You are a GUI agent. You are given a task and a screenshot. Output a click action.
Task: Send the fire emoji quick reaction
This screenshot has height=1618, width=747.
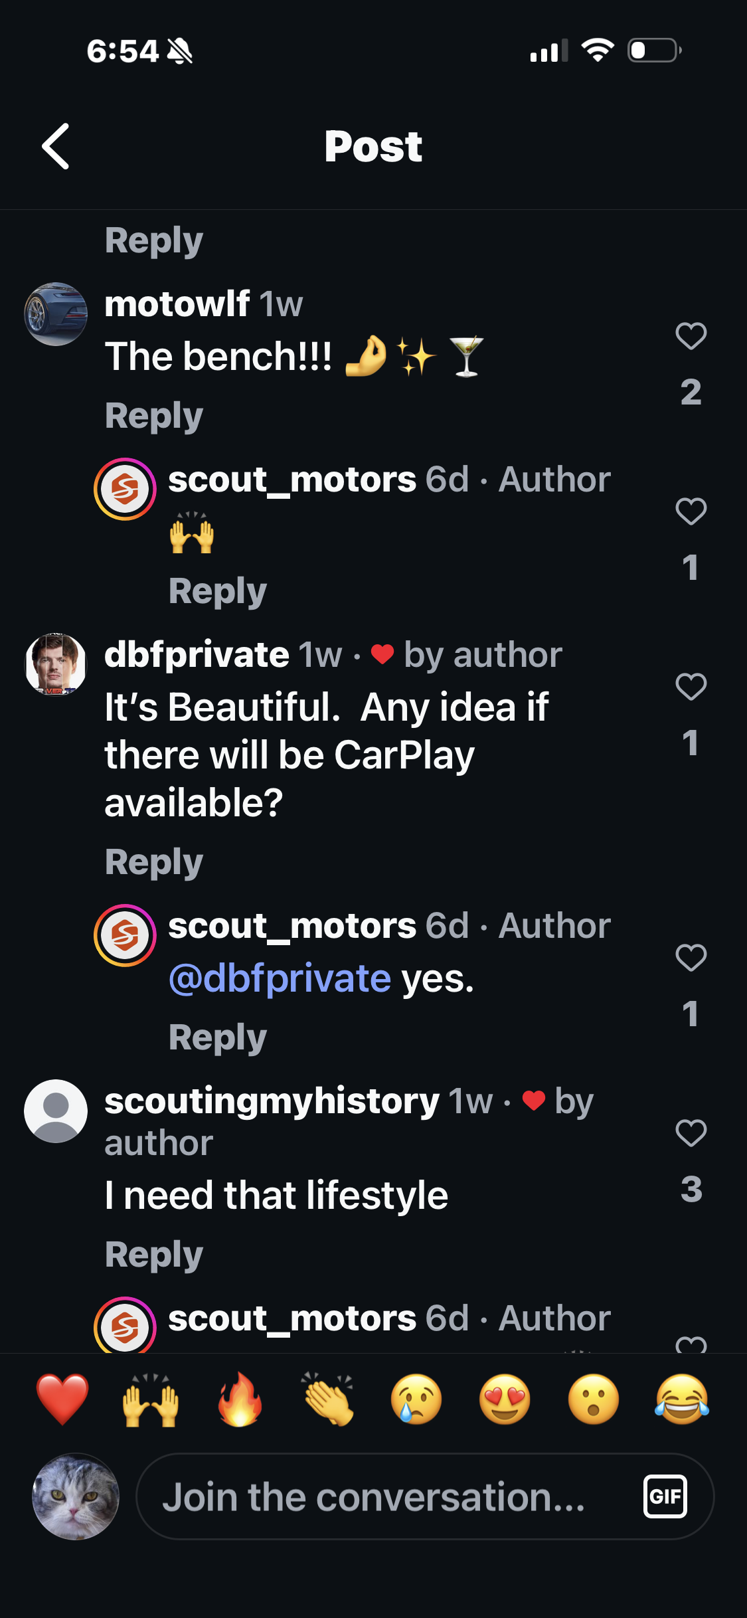click(x=240, y=1399)
